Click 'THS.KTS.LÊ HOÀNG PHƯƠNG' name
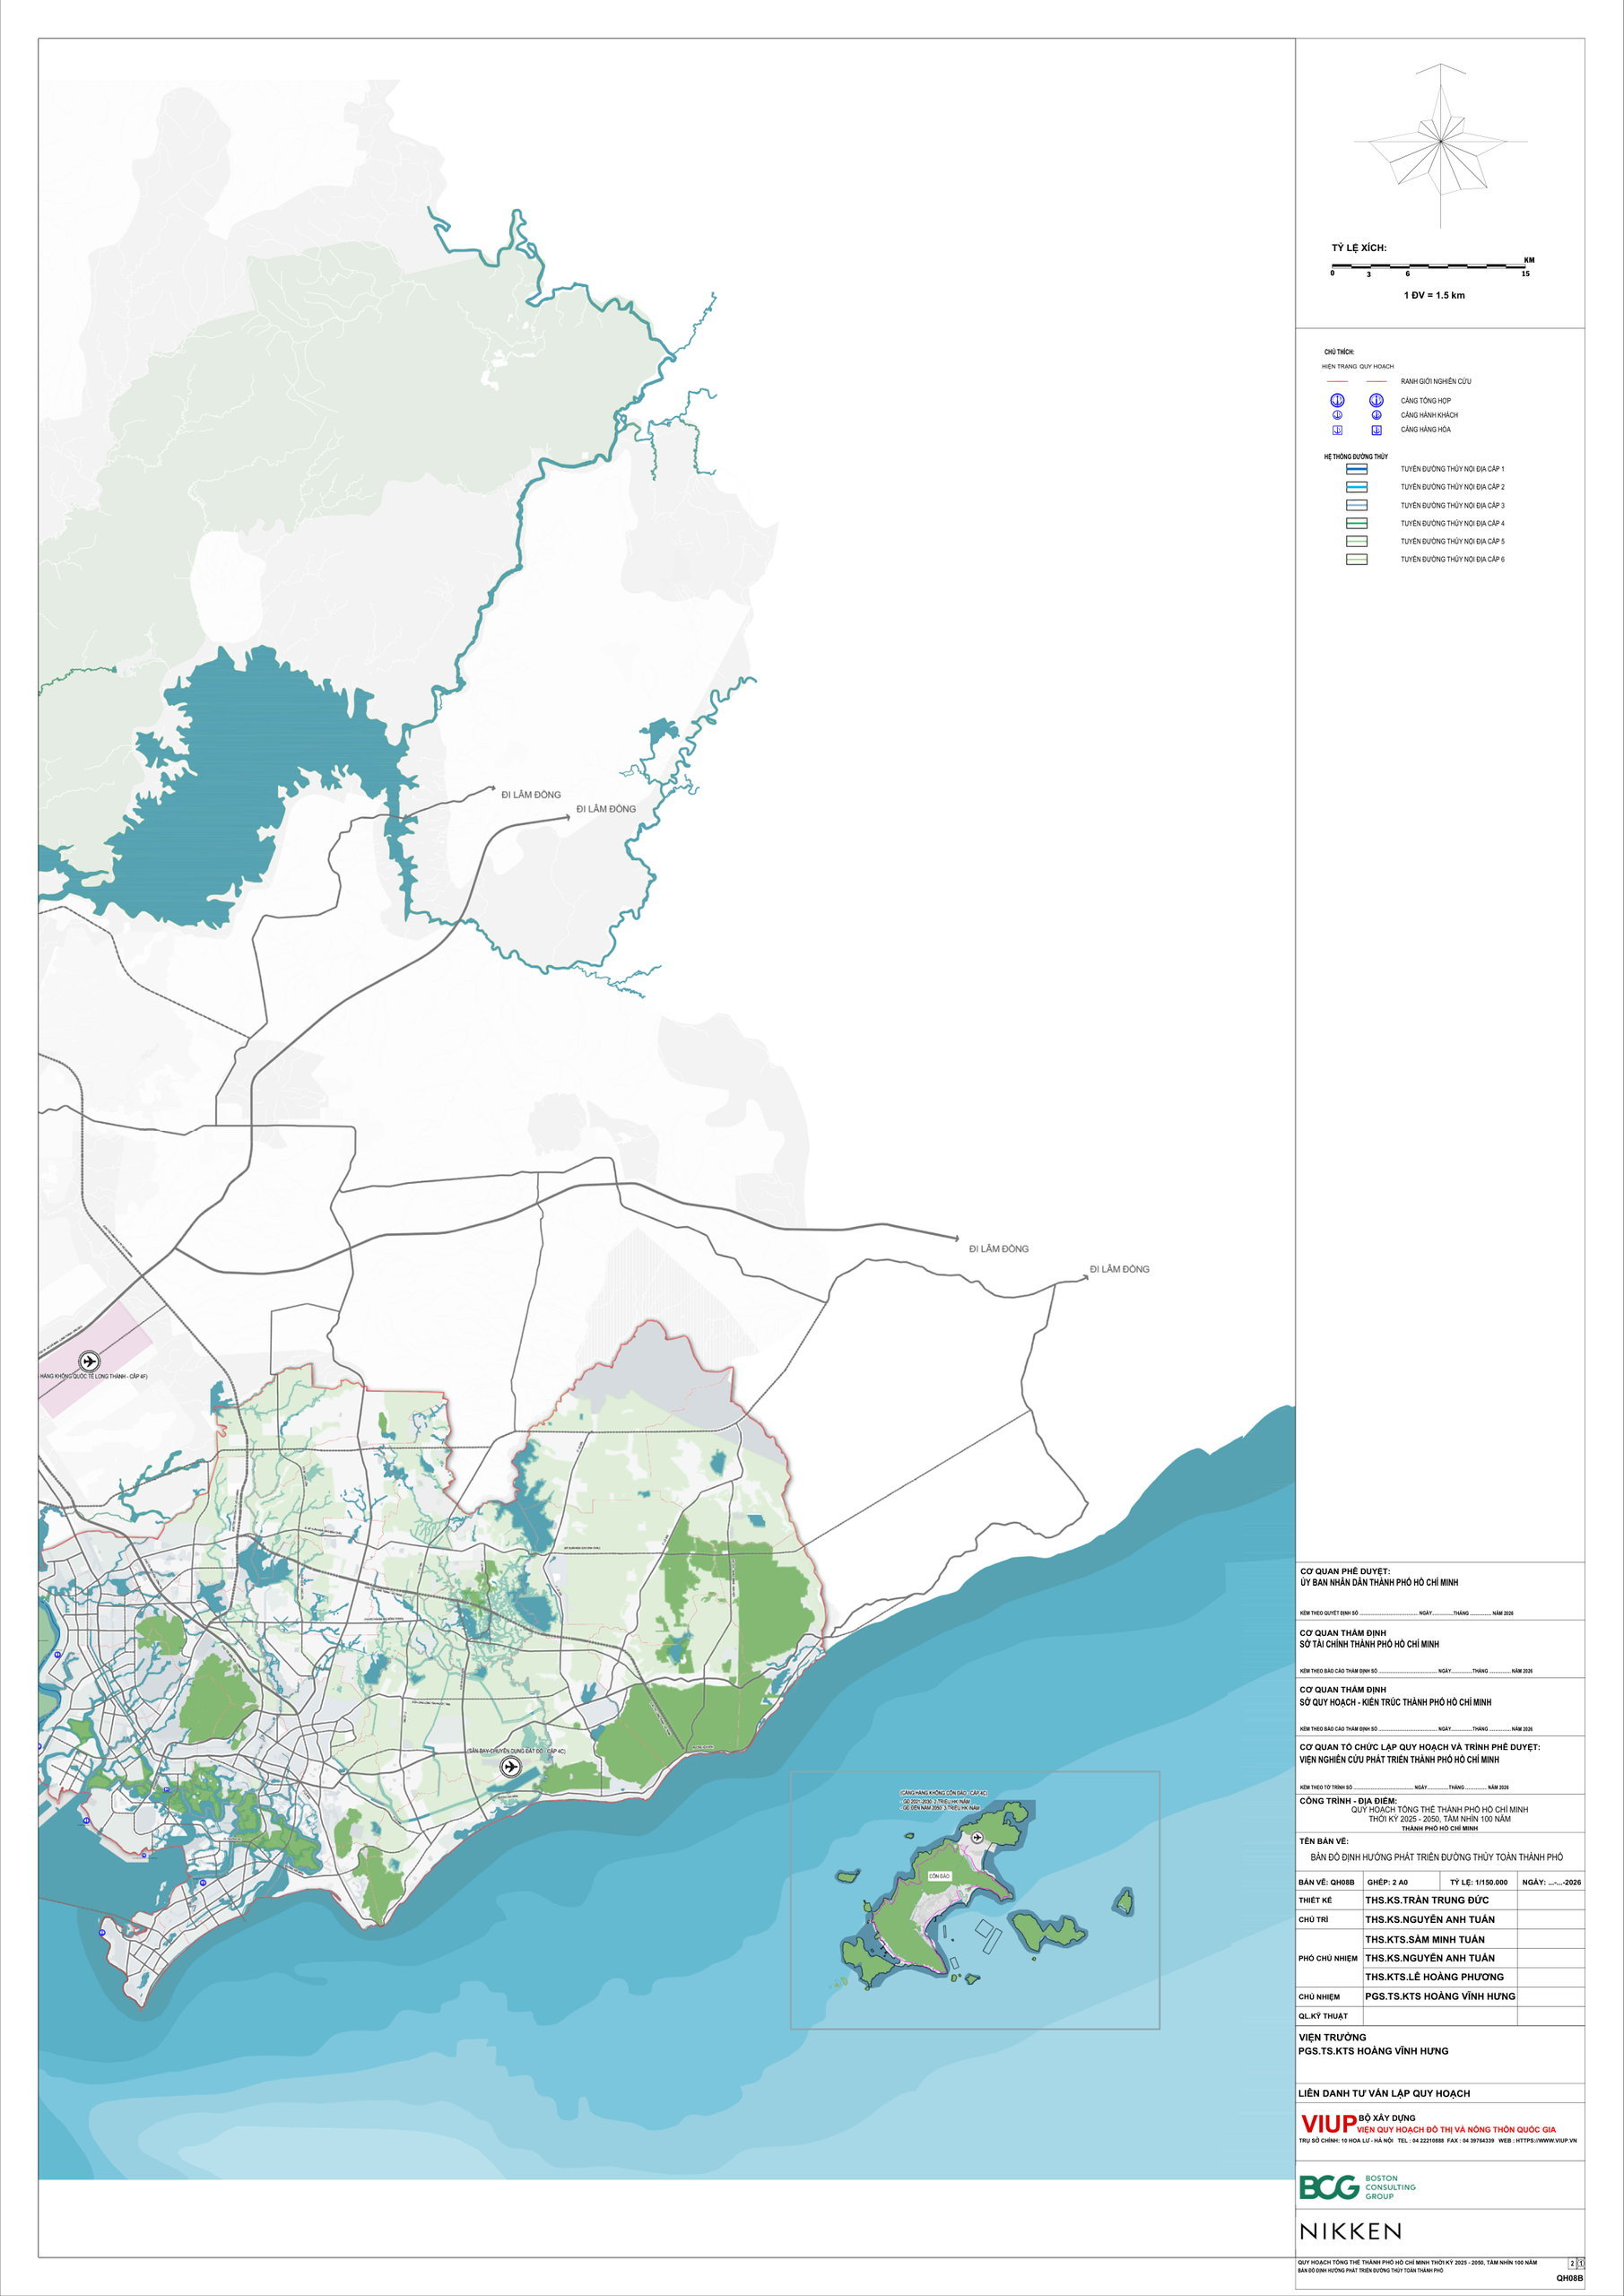 (x=1435, y=1977)
